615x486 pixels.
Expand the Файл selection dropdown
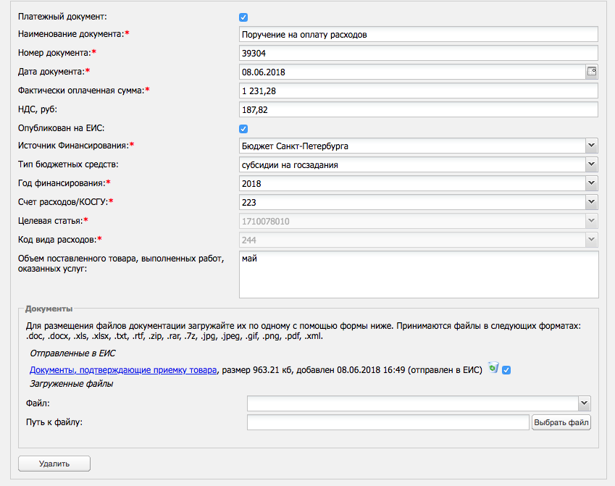click(x=584, y=403)
